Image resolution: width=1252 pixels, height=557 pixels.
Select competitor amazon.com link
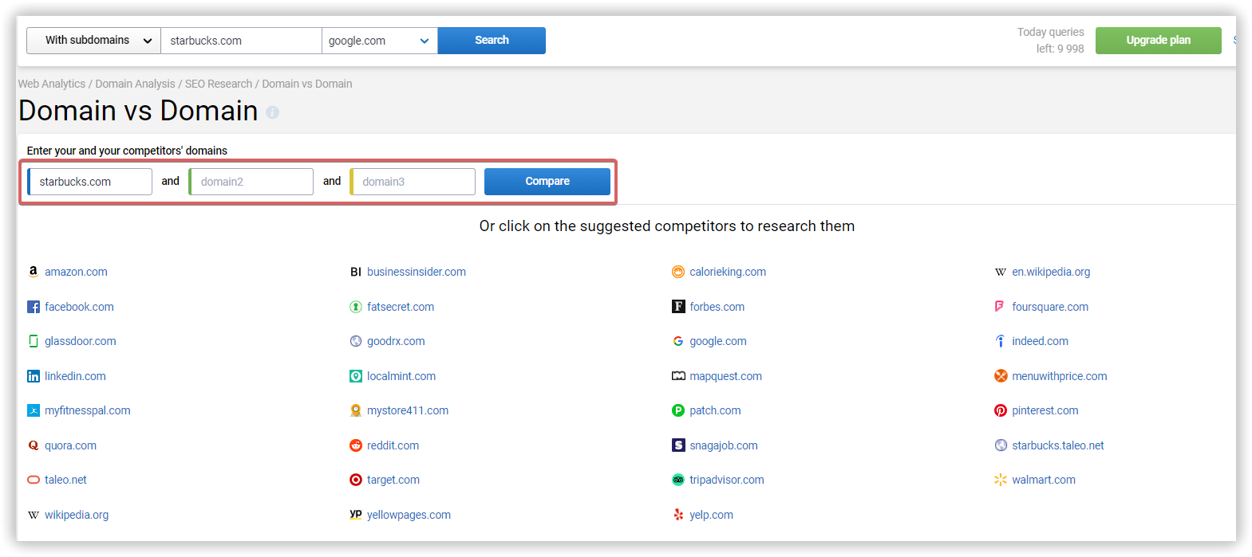tap(76, 272)
